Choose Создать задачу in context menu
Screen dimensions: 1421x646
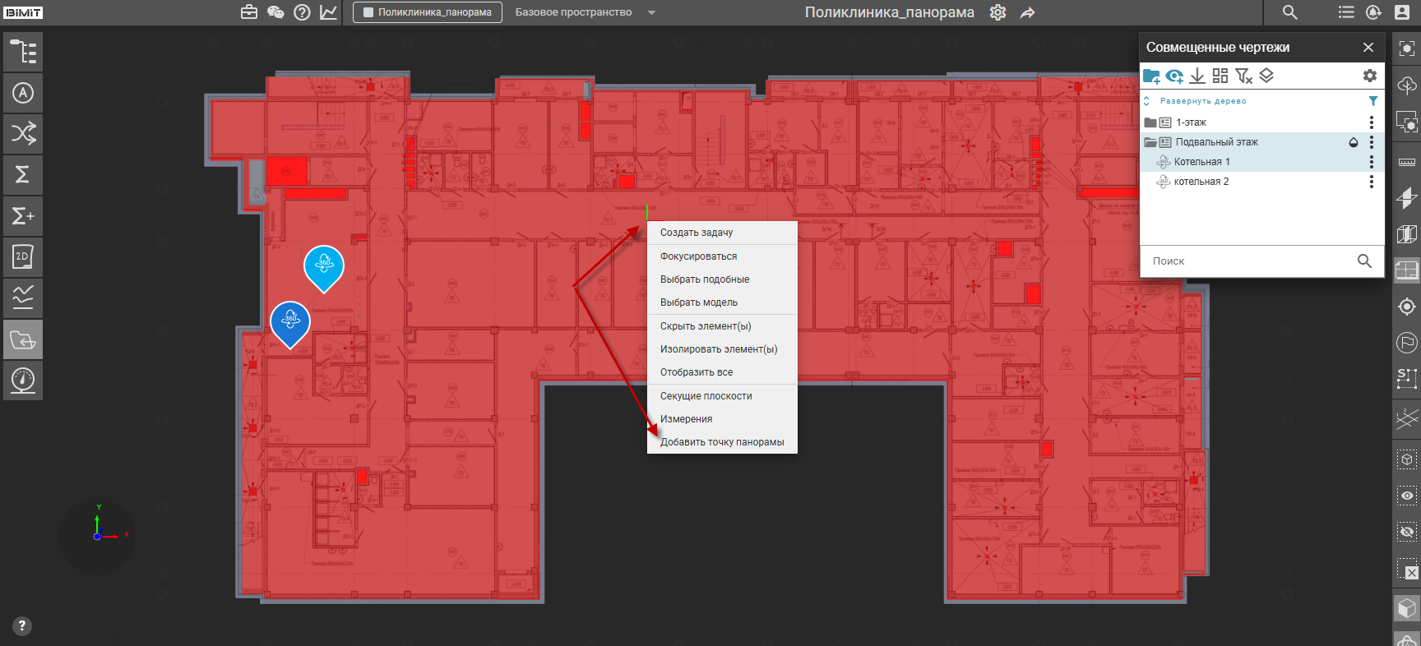pyautogui.click(x=722, y=233)
